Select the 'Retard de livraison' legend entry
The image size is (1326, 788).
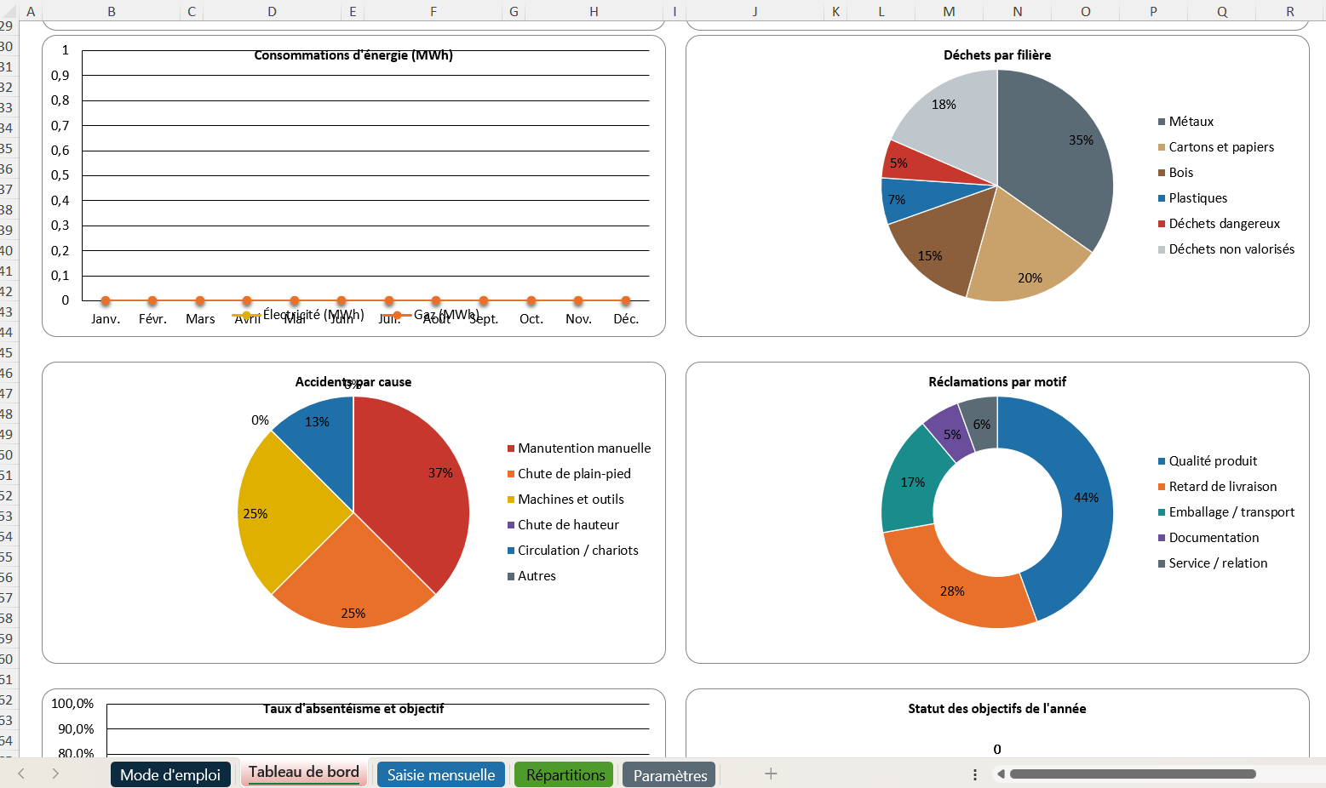pos(1223,487)
